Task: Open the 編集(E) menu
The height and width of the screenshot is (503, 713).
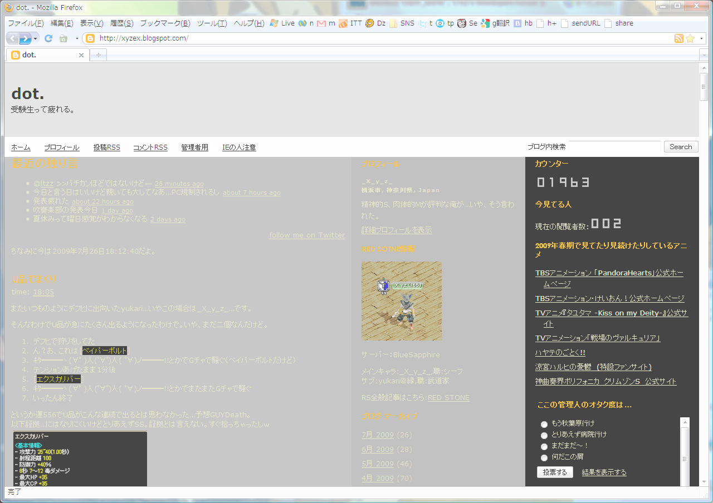Action: 62,23
